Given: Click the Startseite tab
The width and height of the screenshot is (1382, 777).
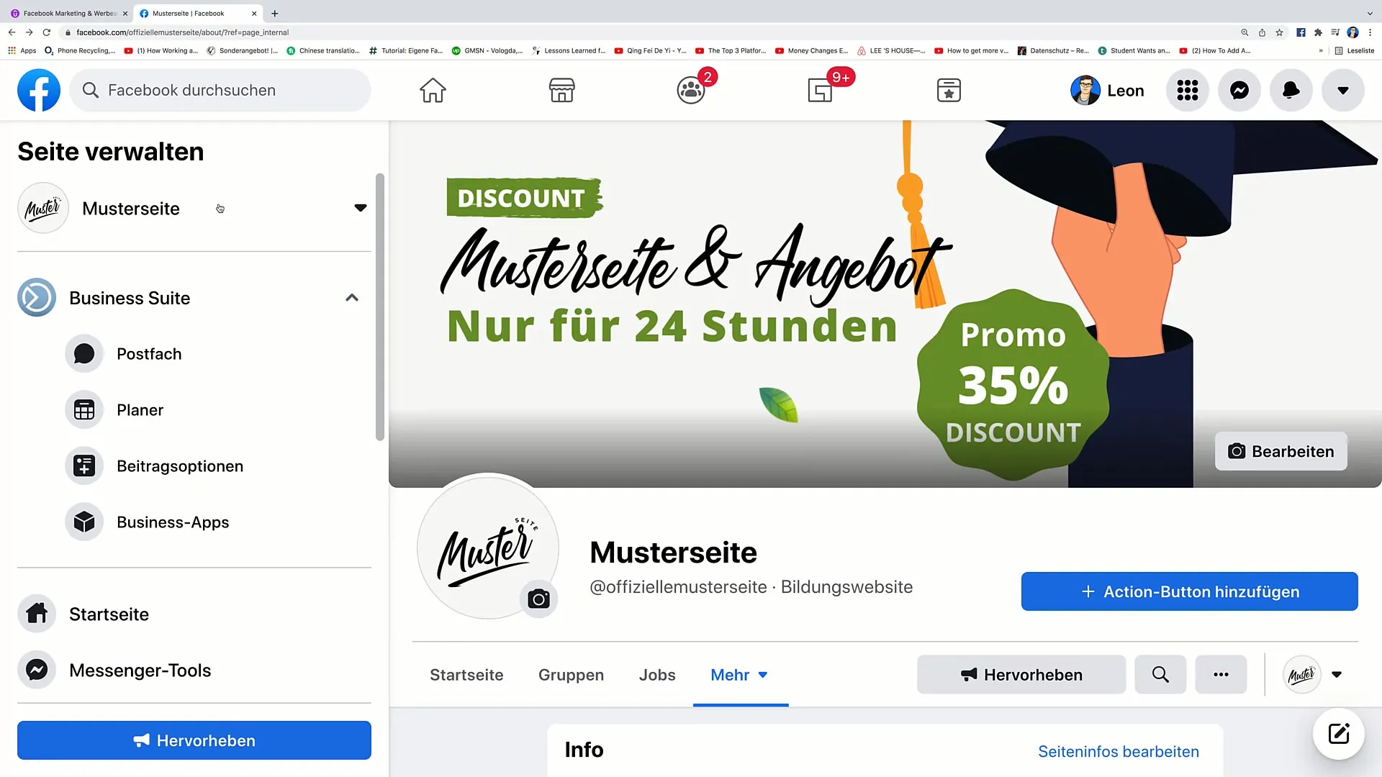Looking at the screenshot, I should tap(466, 675).
